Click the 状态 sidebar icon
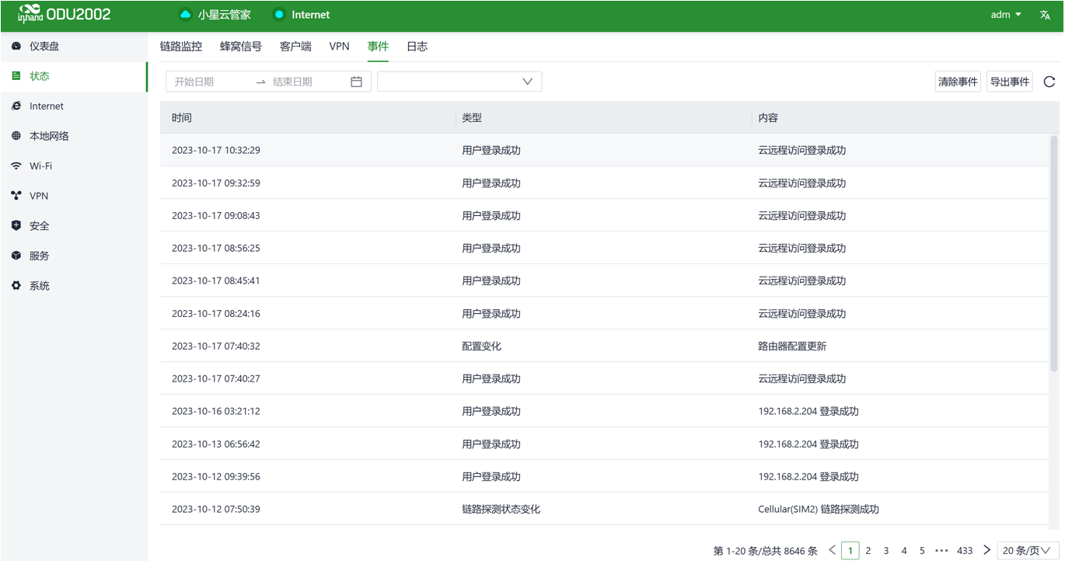Image resolution: width=1065 pixels, height=561 pixels. click(x=16, y=76)
